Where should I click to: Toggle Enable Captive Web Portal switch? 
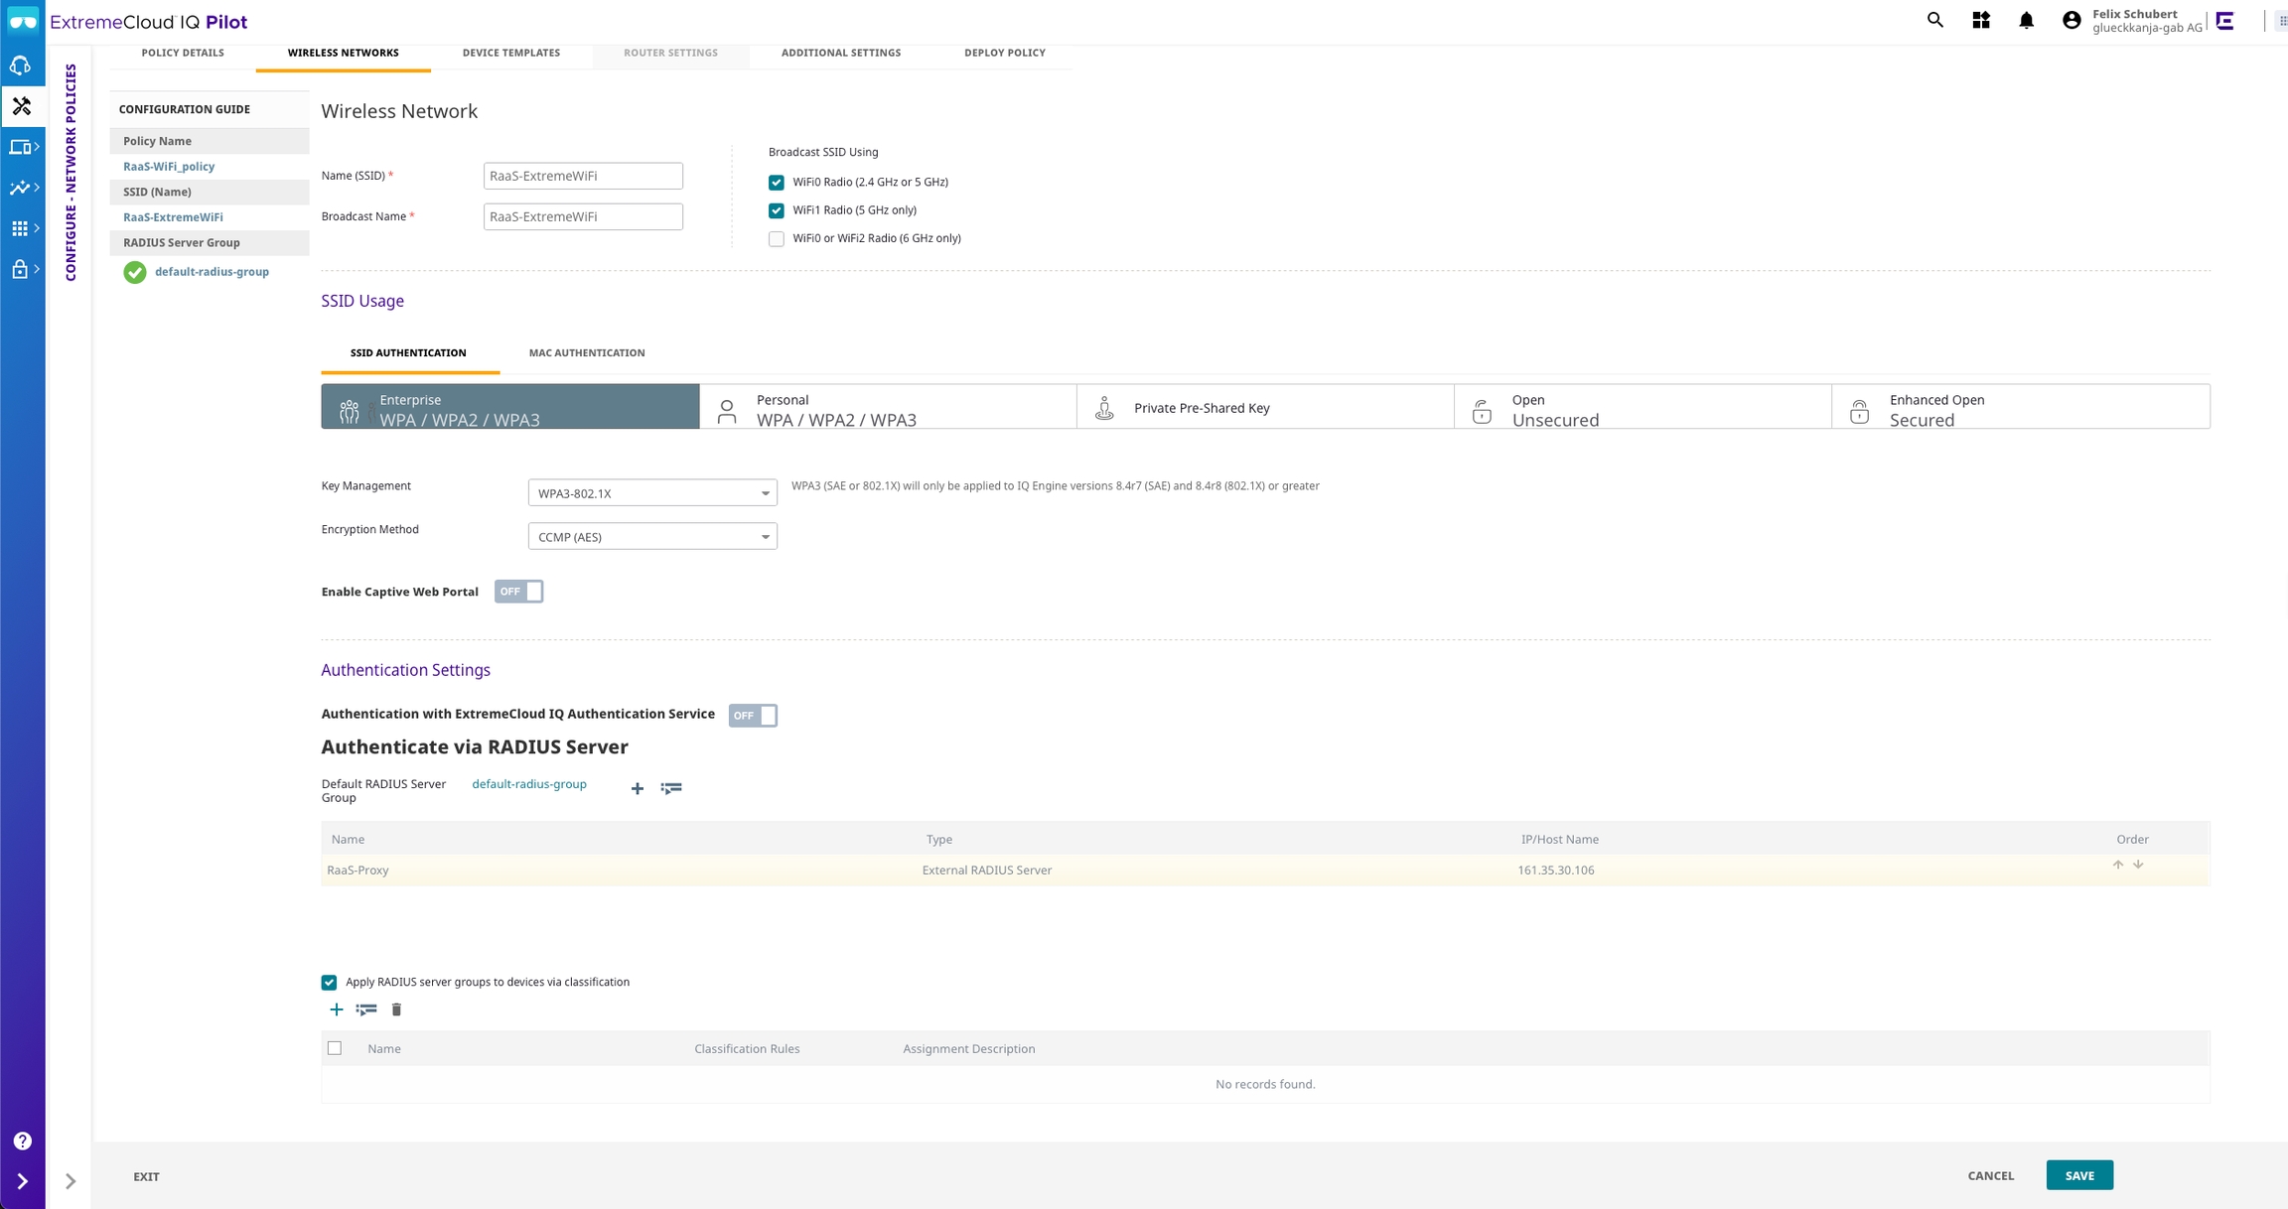point(518,592)
